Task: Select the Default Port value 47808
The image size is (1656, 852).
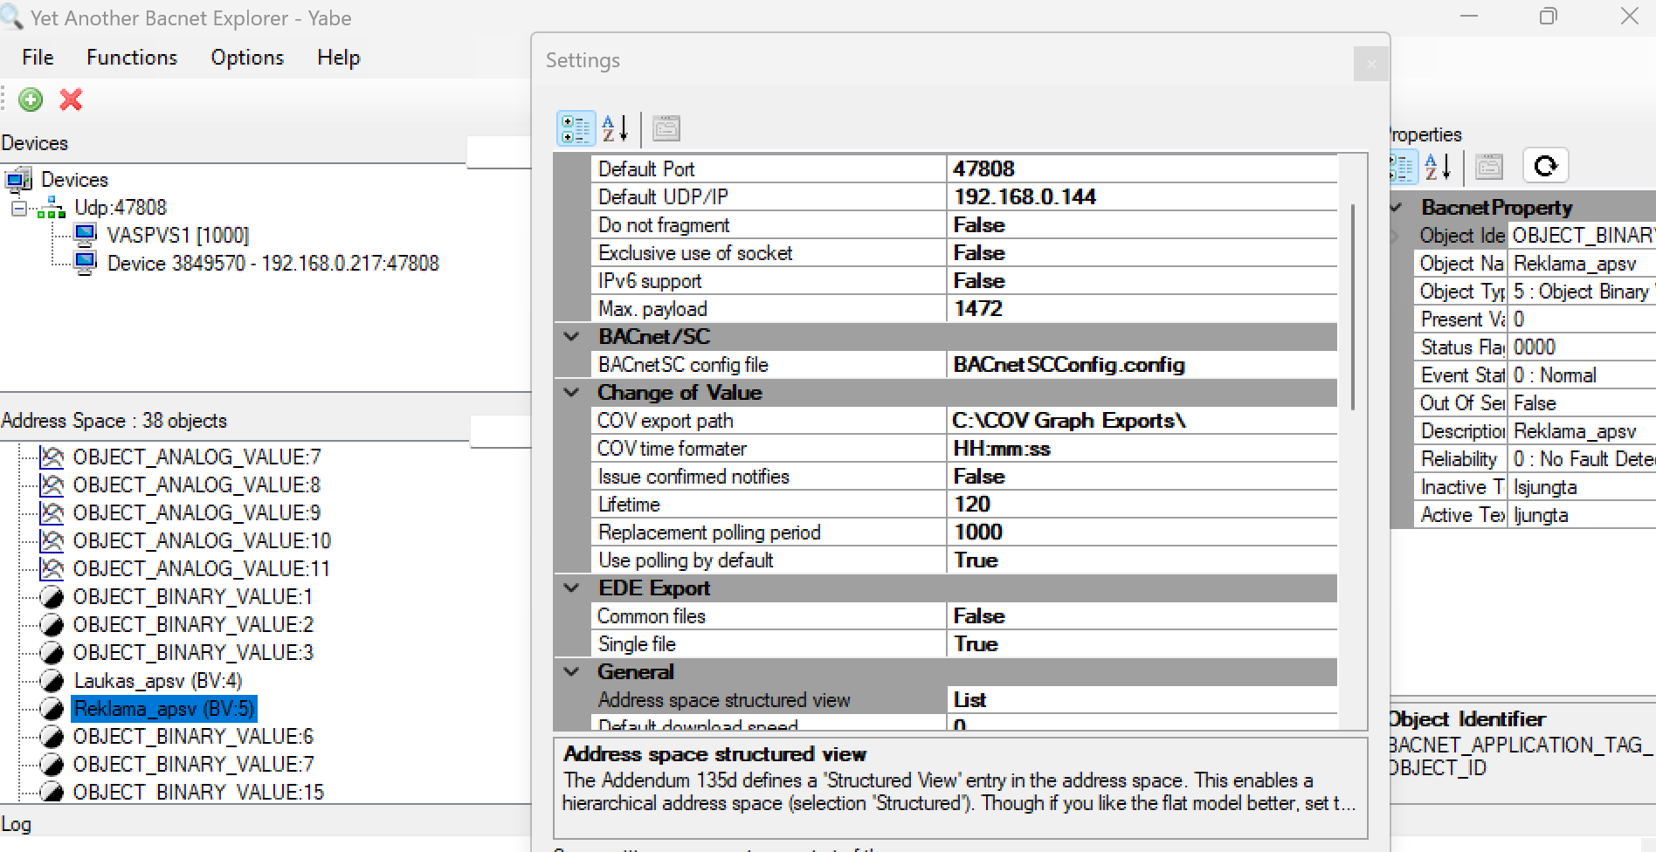Action: [1142, 169]
